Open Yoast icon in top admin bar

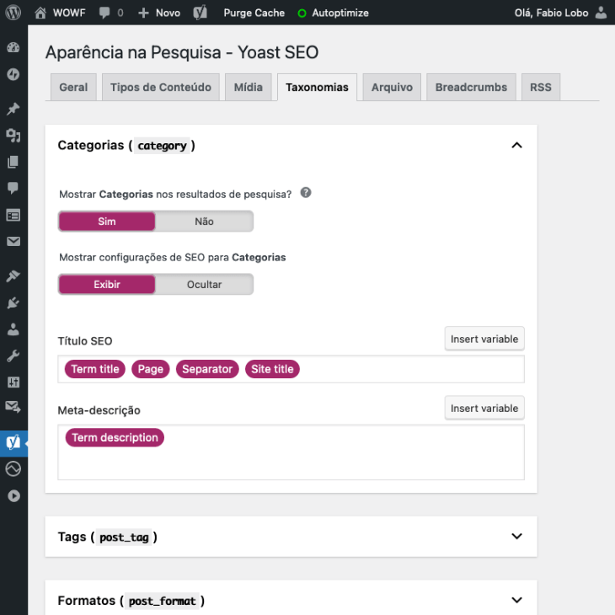[x=200, y=13]
